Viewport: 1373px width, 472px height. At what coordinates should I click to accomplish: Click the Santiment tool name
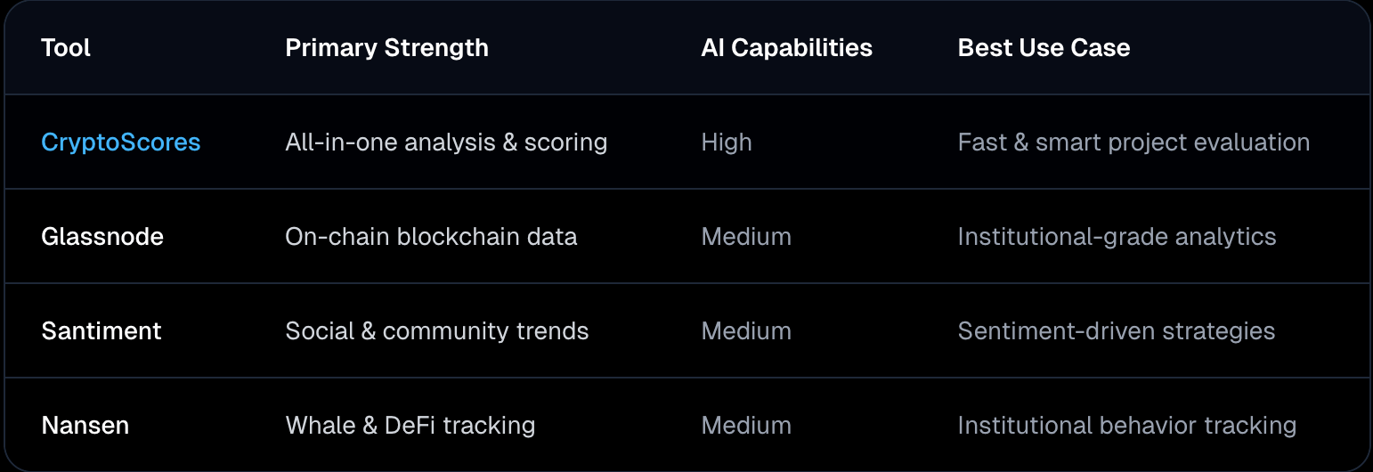(x=102, y=331)
